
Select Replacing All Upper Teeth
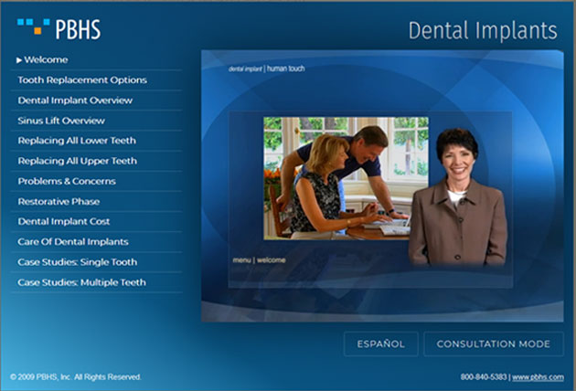pyautogui.click(x=77, y=161)
